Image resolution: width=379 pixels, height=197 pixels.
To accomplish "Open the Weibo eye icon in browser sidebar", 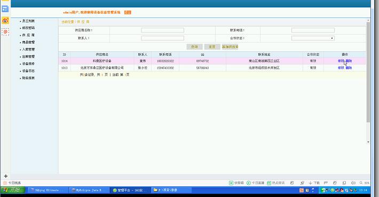I will [5, 20].
